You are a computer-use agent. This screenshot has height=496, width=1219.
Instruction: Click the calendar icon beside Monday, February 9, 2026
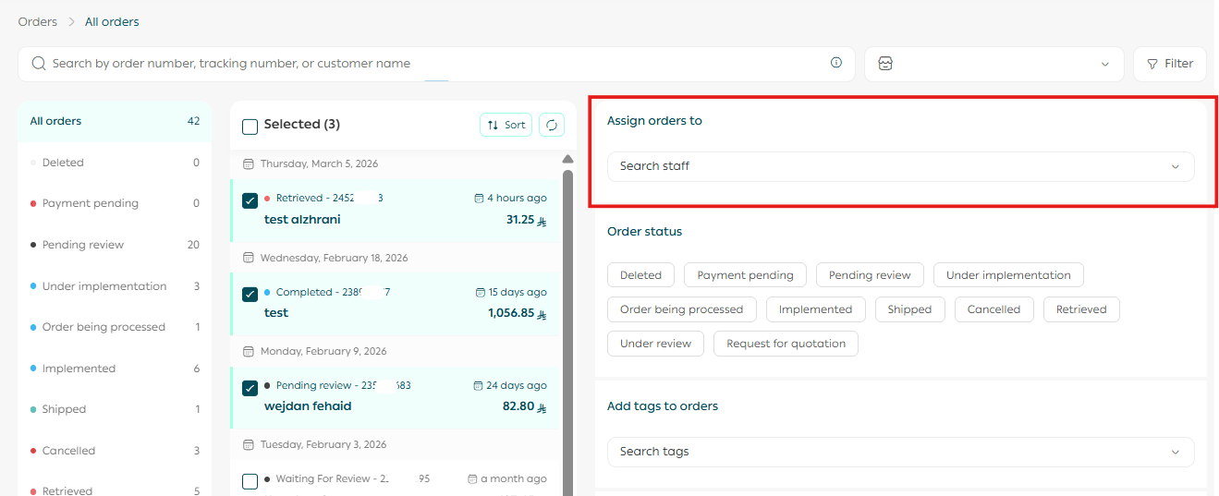coord(248,352)
